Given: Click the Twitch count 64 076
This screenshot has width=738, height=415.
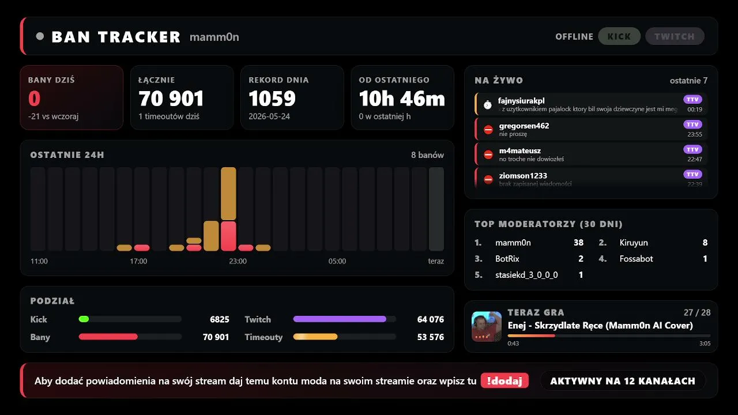Looking at the screenshot, I should coord(431,319).
